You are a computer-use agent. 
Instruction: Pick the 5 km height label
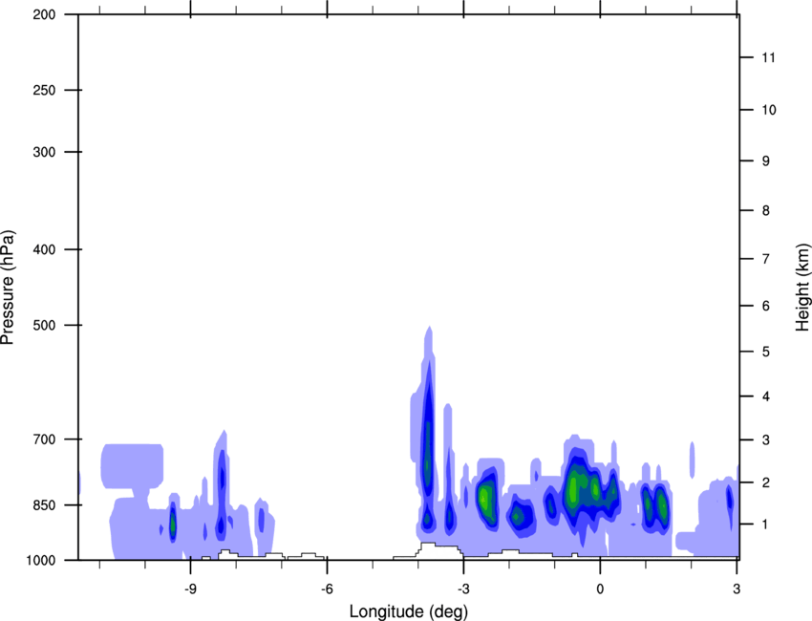click(766, 353)
